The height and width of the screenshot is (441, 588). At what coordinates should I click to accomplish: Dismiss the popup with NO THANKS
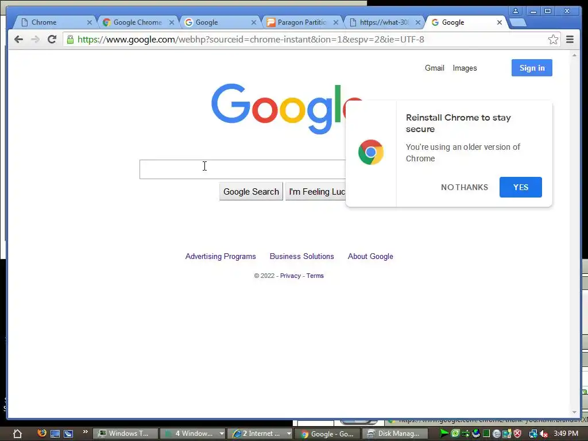[464, 187]
